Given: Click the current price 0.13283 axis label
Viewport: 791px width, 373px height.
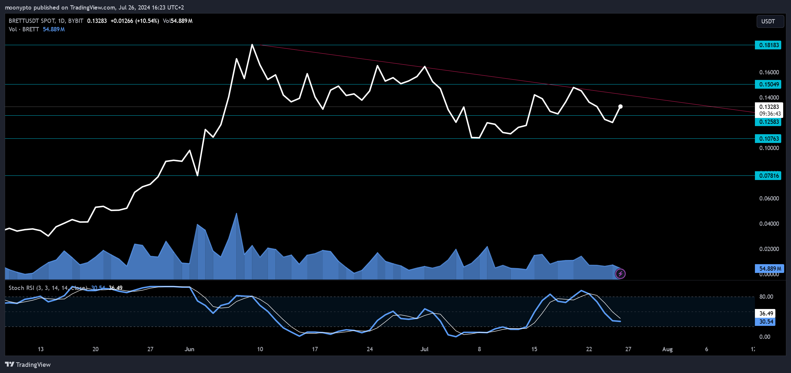Looking at the screenshot, I should pyautogui.click(x=769, y=107).
